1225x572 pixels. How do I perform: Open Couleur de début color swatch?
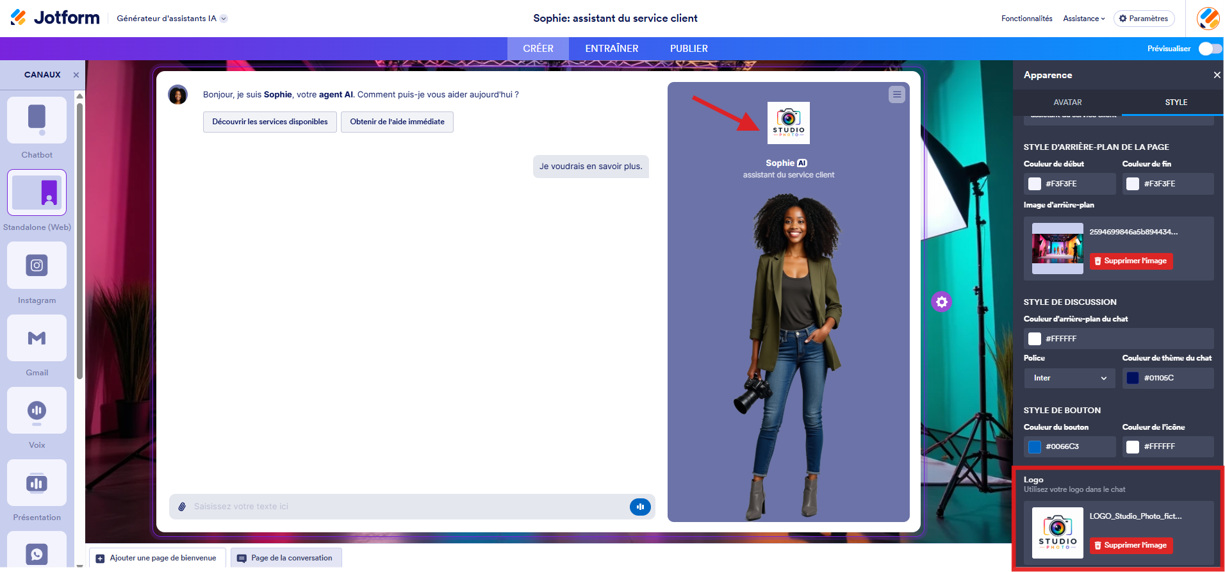pos(1035,184)
